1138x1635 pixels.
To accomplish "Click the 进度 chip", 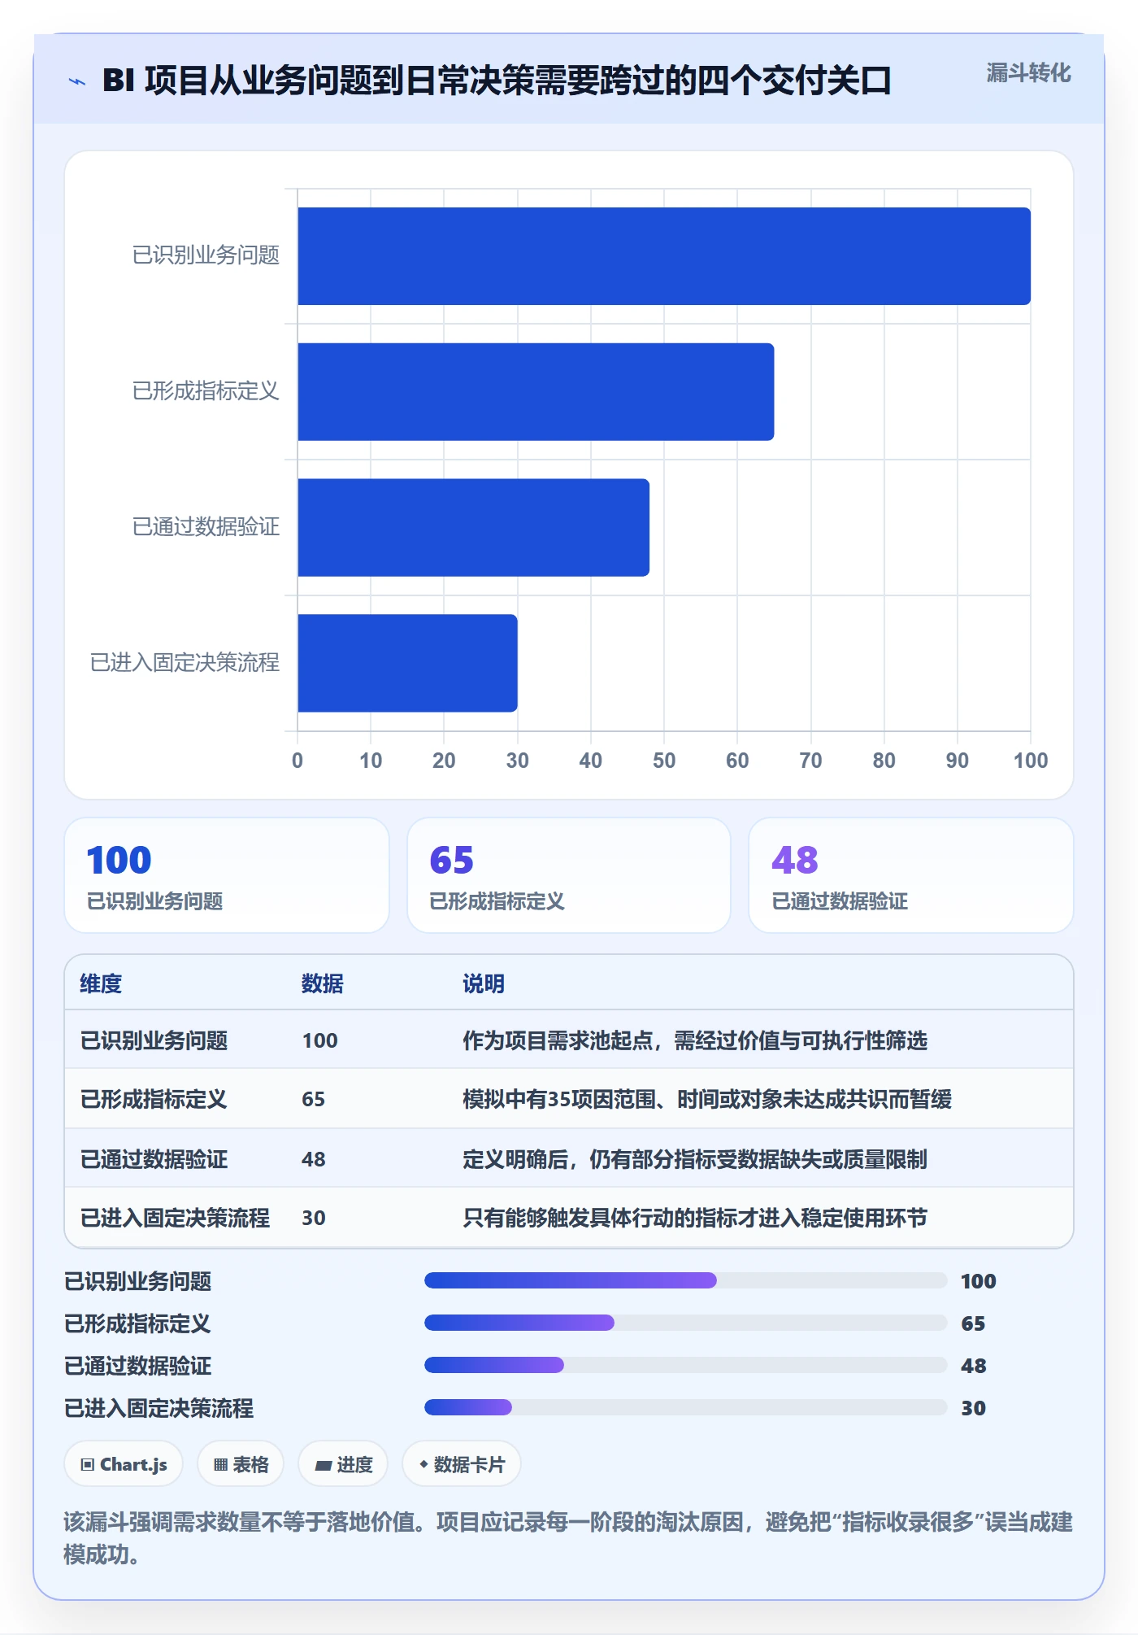I will (343, 1464).
